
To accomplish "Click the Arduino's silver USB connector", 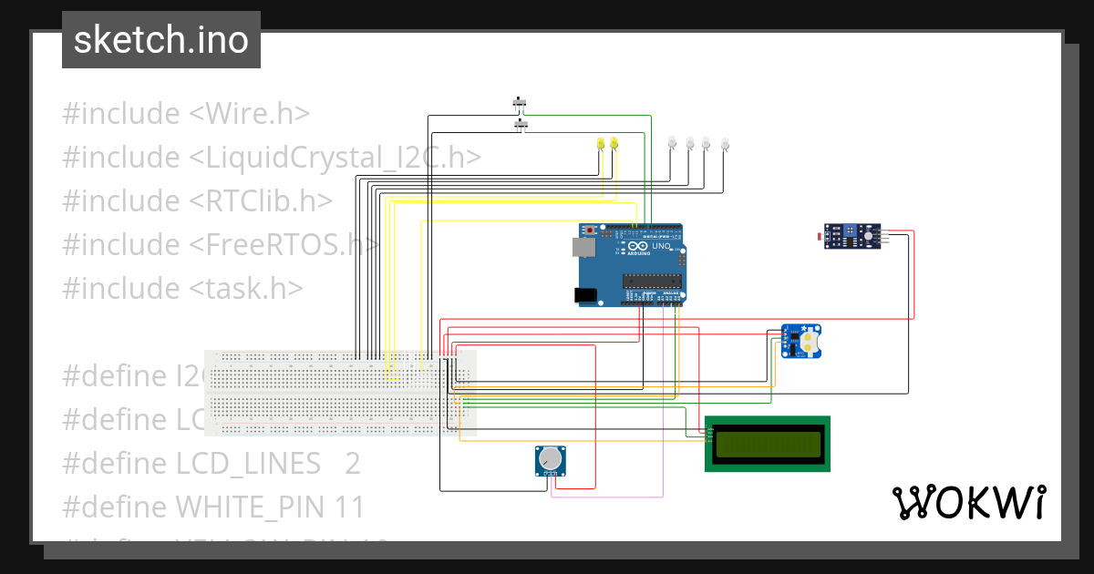I will pyautogui.click(x=583, y=247).
